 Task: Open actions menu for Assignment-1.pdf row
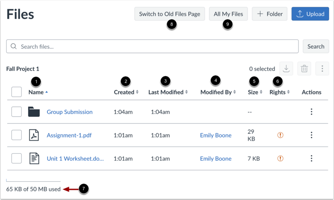point(311,135)
